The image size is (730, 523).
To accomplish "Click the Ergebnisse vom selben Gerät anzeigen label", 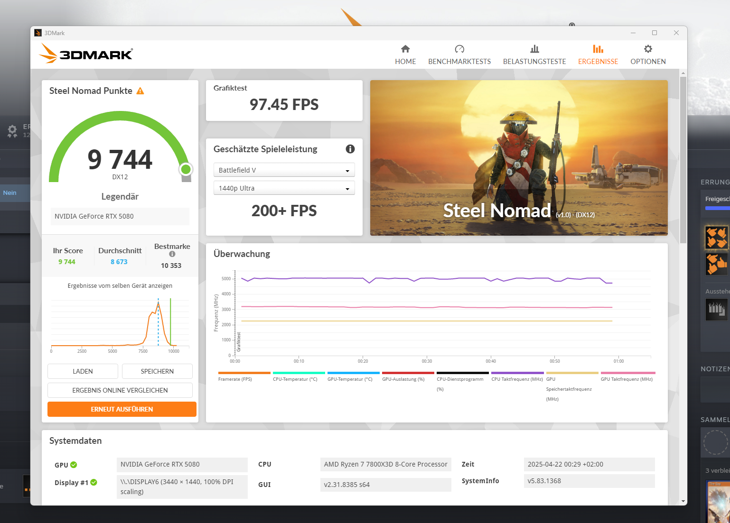I will coord(120,286).
